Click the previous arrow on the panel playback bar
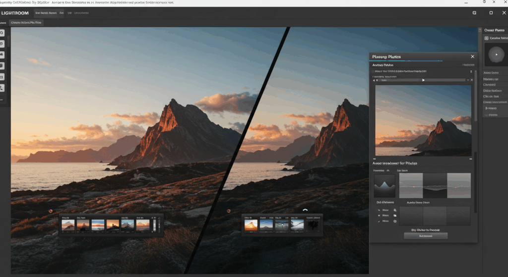 [x=374, y=80]
